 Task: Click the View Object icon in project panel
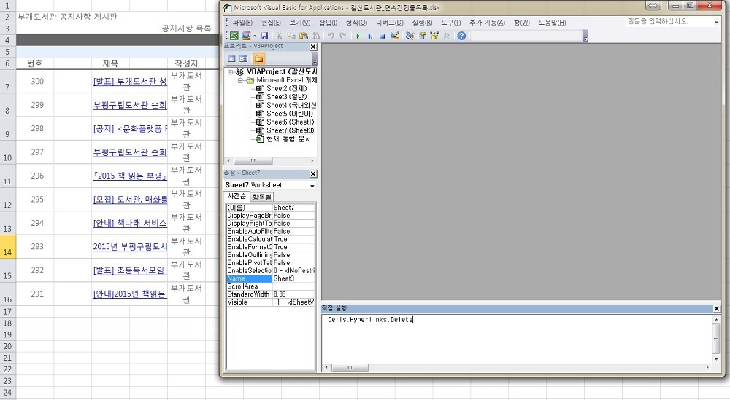pyautogui.click(x=244, y=58)
